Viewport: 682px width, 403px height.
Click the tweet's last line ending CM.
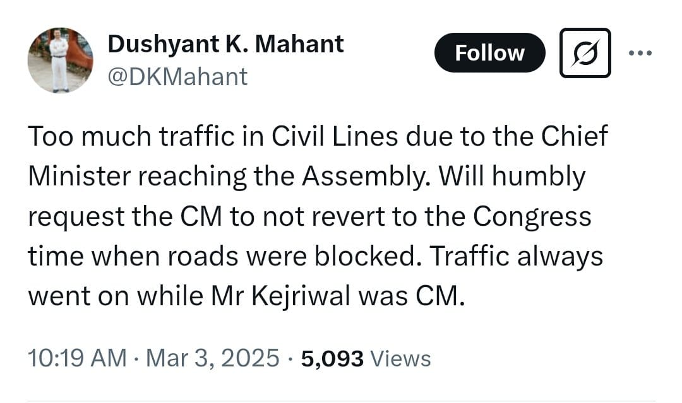pos(247,296)
